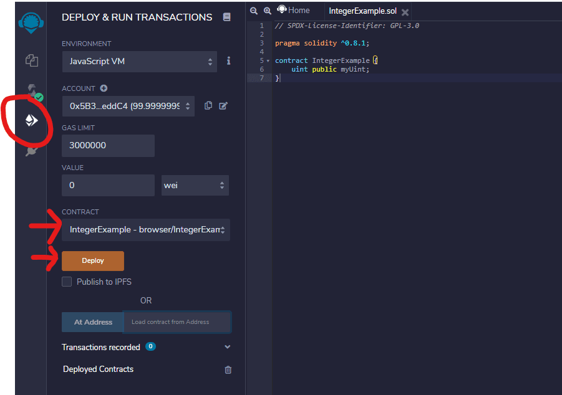Open the JavaScript VM environment dropdown
The image size is (562, 395).
(x=140, y=62)
